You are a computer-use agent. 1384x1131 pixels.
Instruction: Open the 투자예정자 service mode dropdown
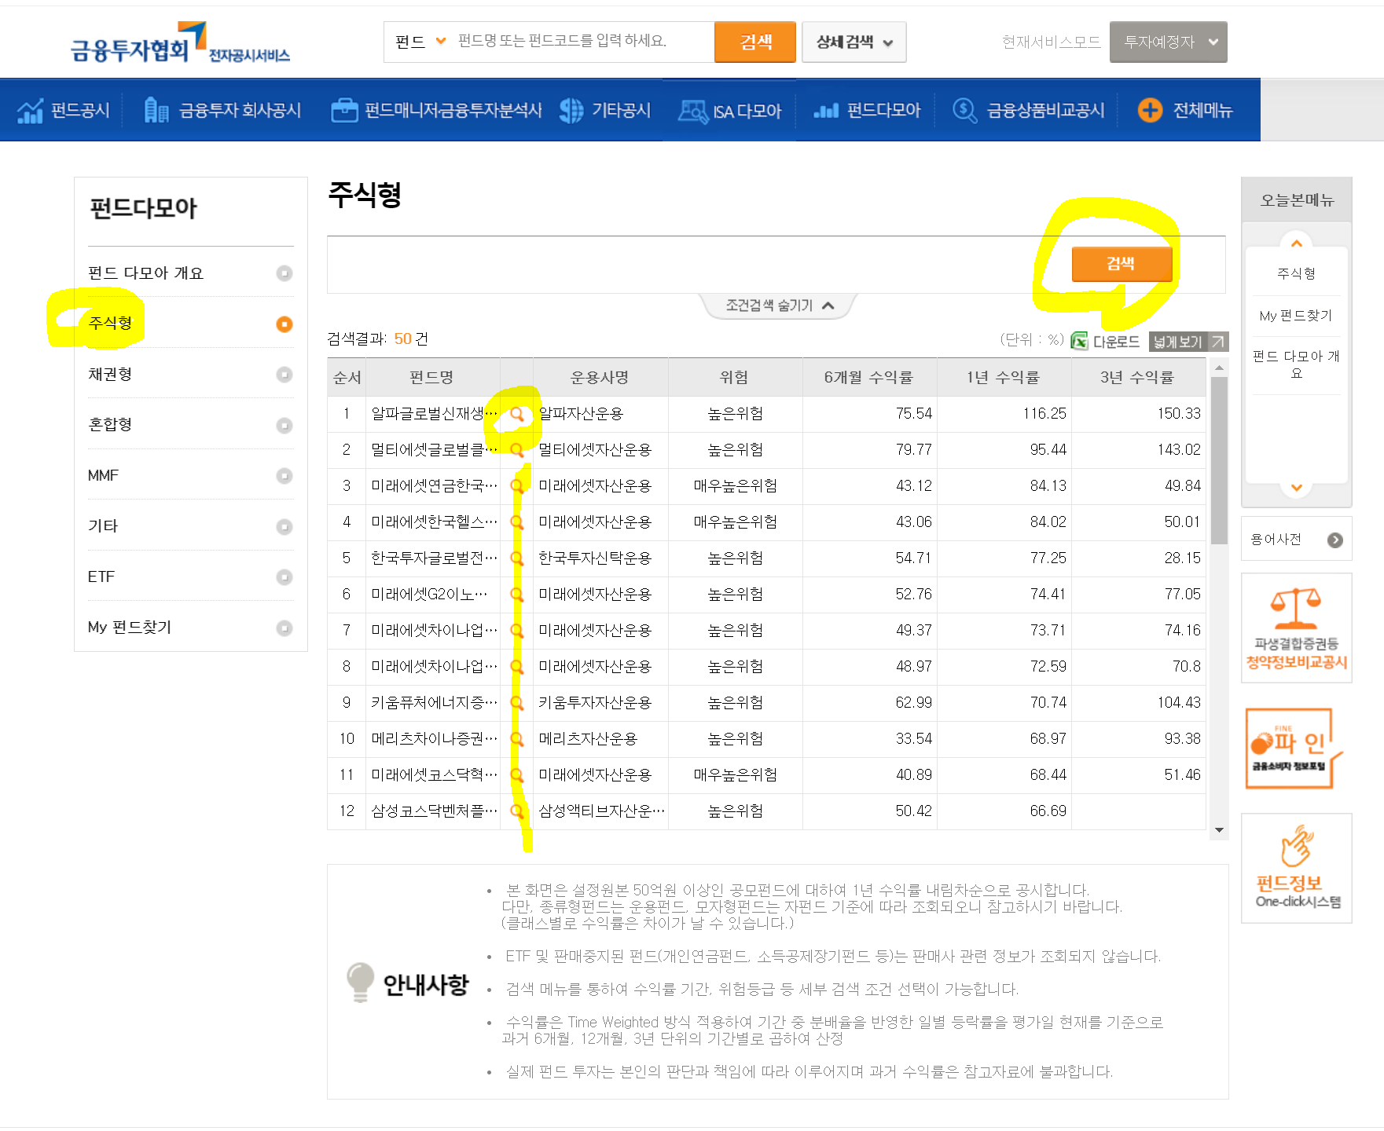point(1168,42)
